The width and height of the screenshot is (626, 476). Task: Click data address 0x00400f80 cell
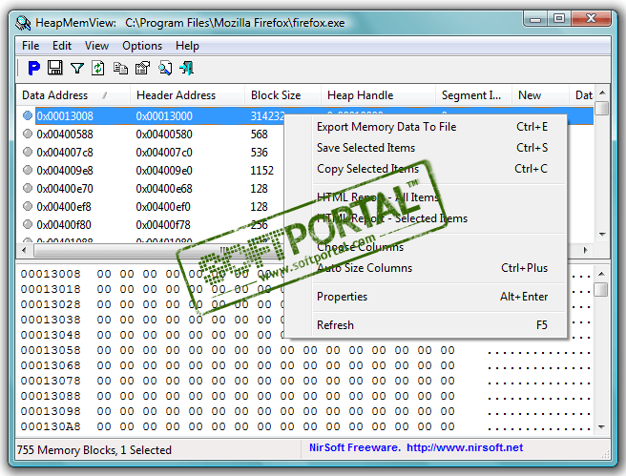coord(64,224)
